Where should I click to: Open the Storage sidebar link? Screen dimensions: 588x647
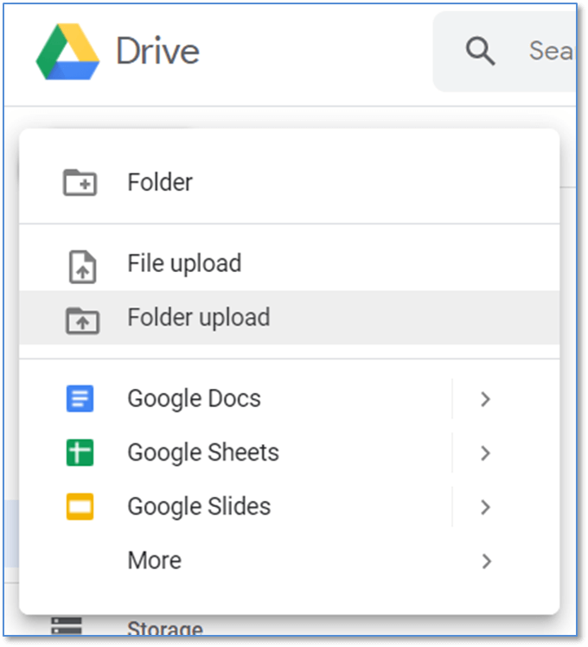(x=165, y=629)
